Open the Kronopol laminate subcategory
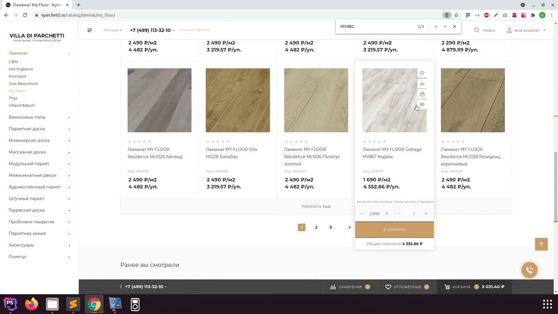This screenshot has height=314, width=558. point(17,76)
